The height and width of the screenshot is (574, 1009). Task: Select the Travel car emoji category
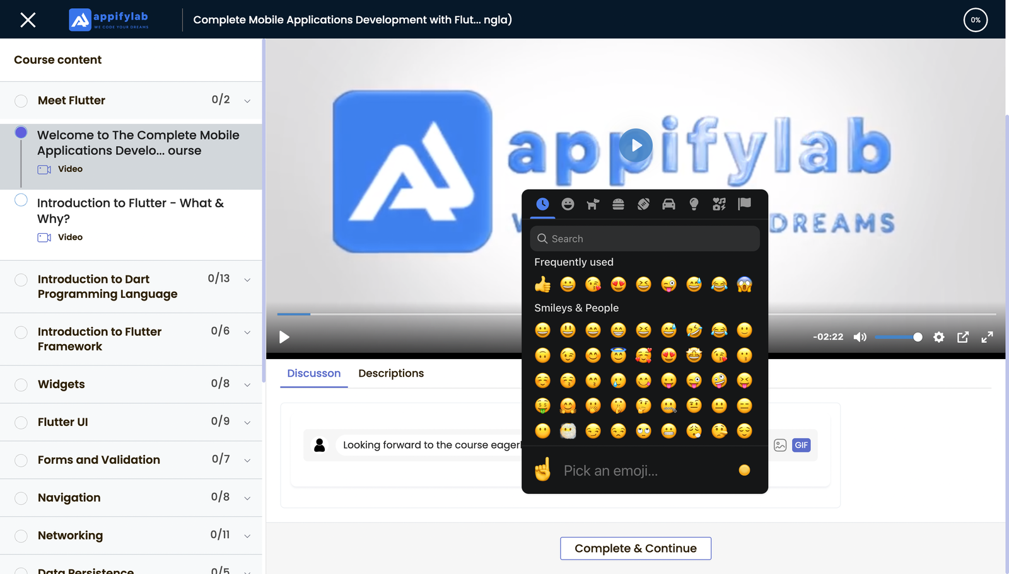click(668, 204)
